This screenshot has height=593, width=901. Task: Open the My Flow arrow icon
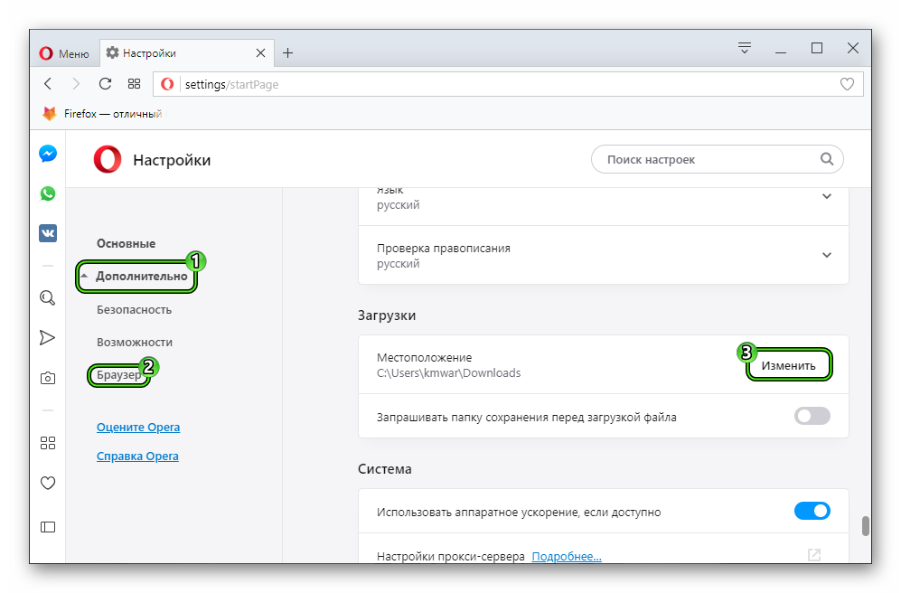(x=47, y=338)
